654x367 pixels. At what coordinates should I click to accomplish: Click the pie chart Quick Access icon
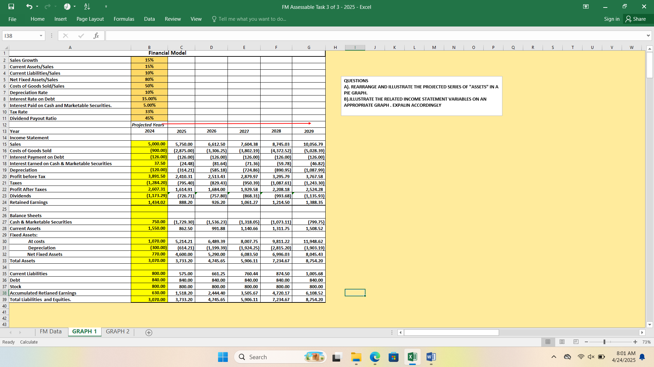point(67,6)
